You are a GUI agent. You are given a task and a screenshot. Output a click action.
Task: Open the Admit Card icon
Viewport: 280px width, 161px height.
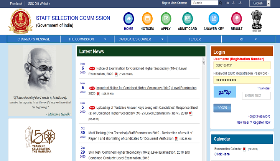click(188, 18)
